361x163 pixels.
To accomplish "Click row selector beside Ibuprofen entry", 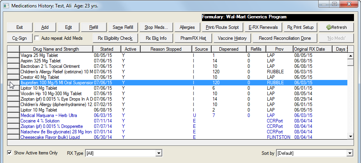I will (13, 83).
